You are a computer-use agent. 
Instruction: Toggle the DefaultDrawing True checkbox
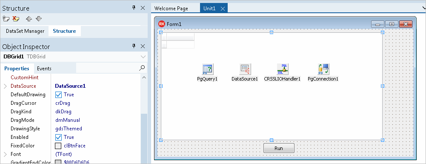58,95
